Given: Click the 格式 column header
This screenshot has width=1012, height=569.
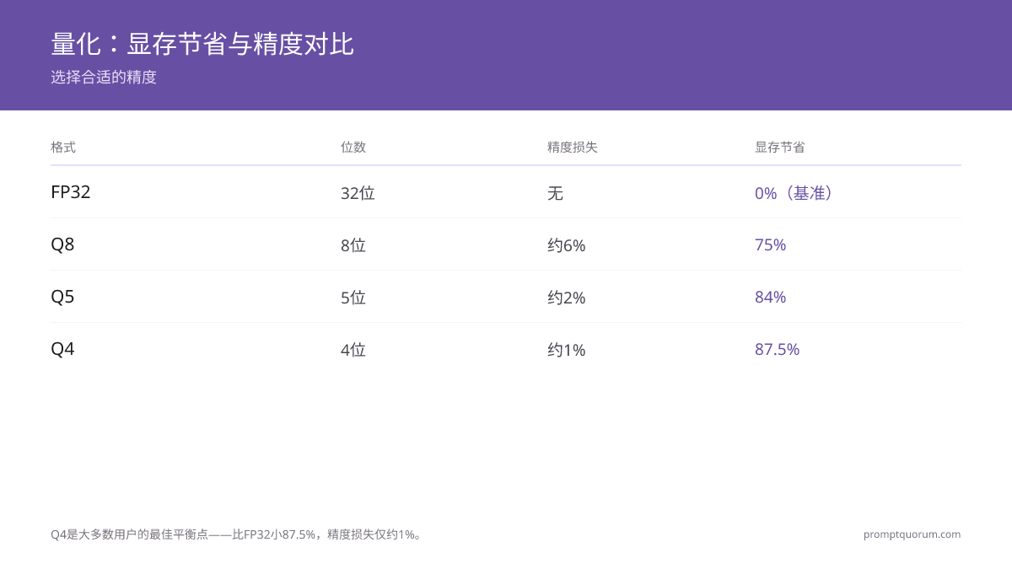Looking at the screenshot, I should [63, 148].
